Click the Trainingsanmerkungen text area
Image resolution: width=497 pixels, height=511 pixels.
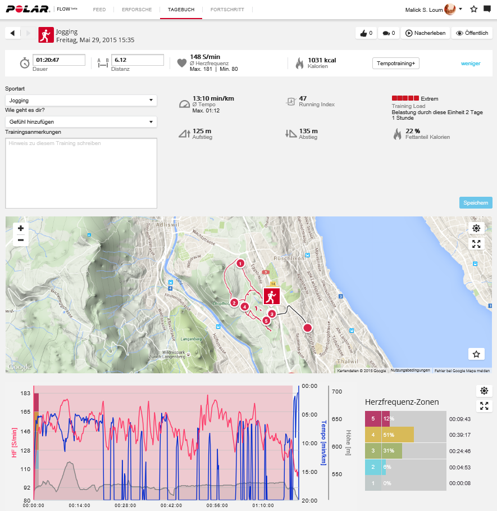pyautogui.click(x=81, y=173)
